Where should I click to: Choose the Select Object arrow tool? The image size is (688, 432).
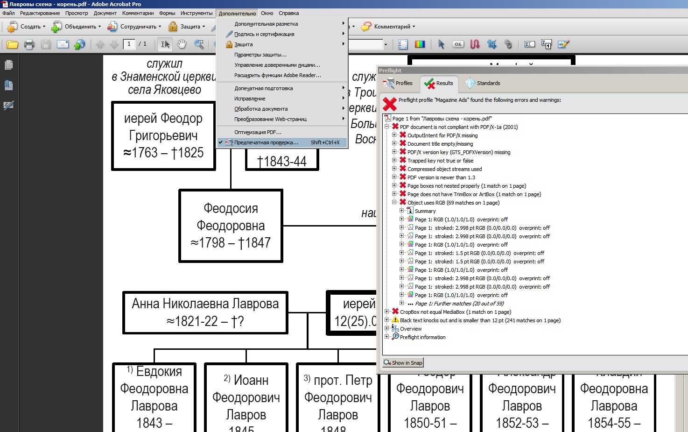(441, 44)
